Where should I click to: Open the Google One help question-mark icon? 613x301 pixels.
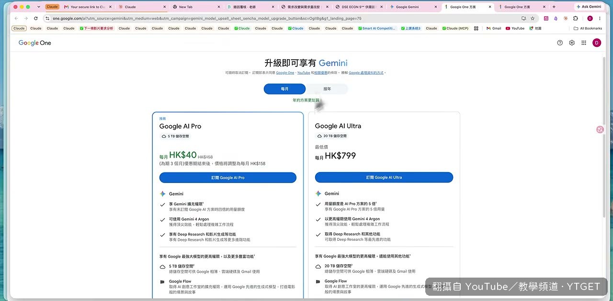[560, 43]
